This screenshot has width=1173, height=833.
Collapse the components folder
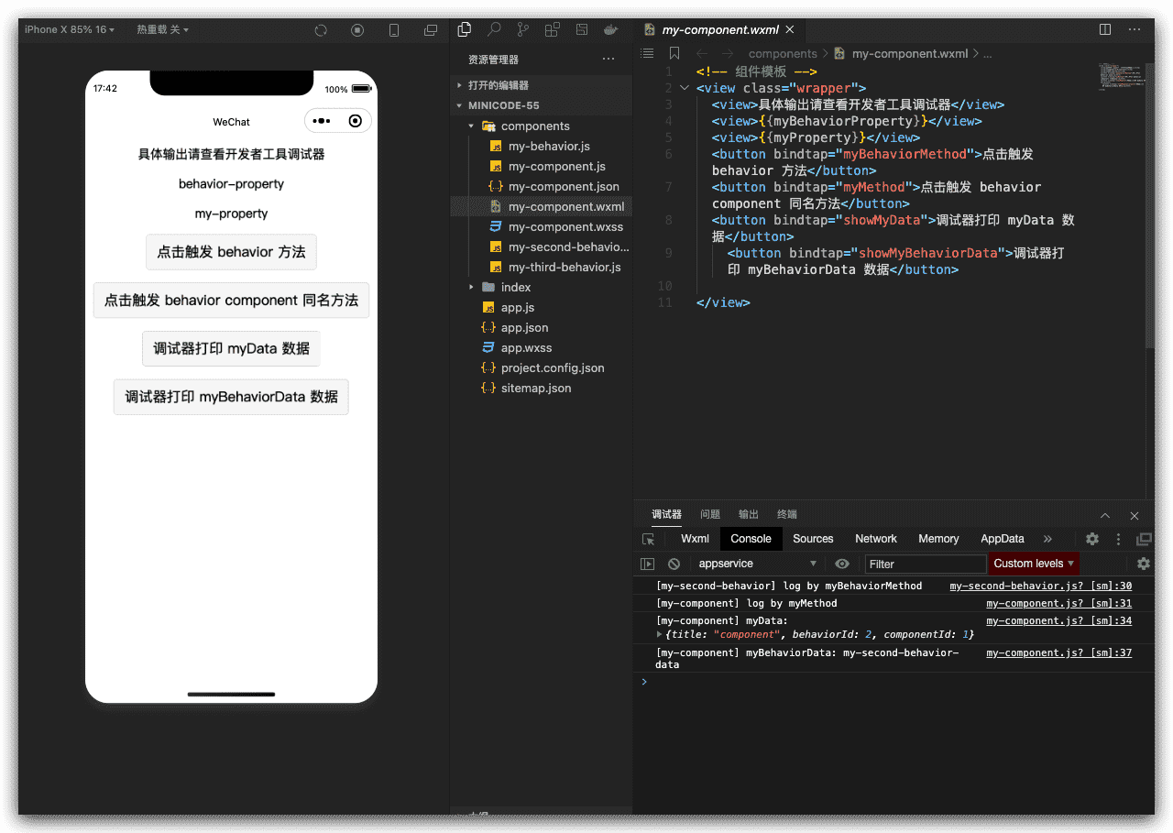coord(471,126)
